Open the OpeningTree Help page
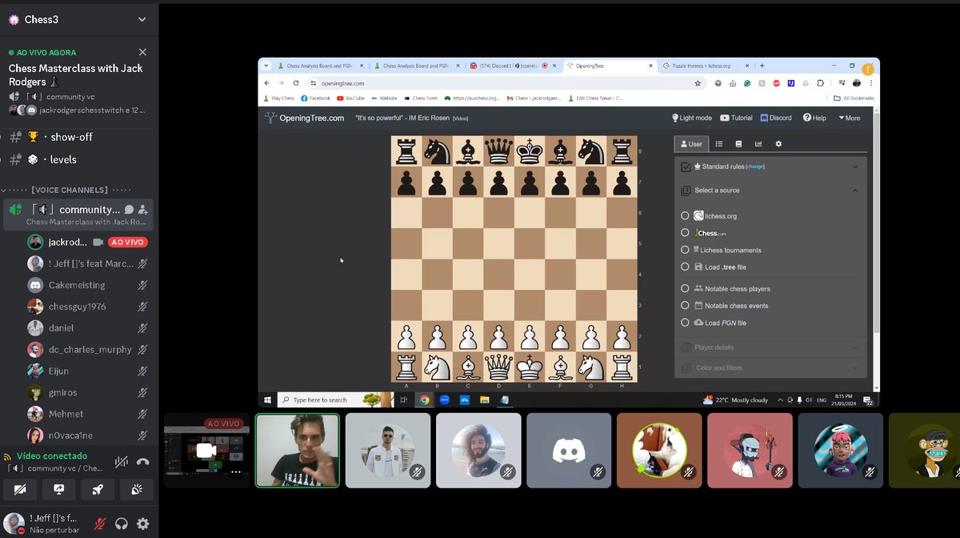 [x=814, y=118]
